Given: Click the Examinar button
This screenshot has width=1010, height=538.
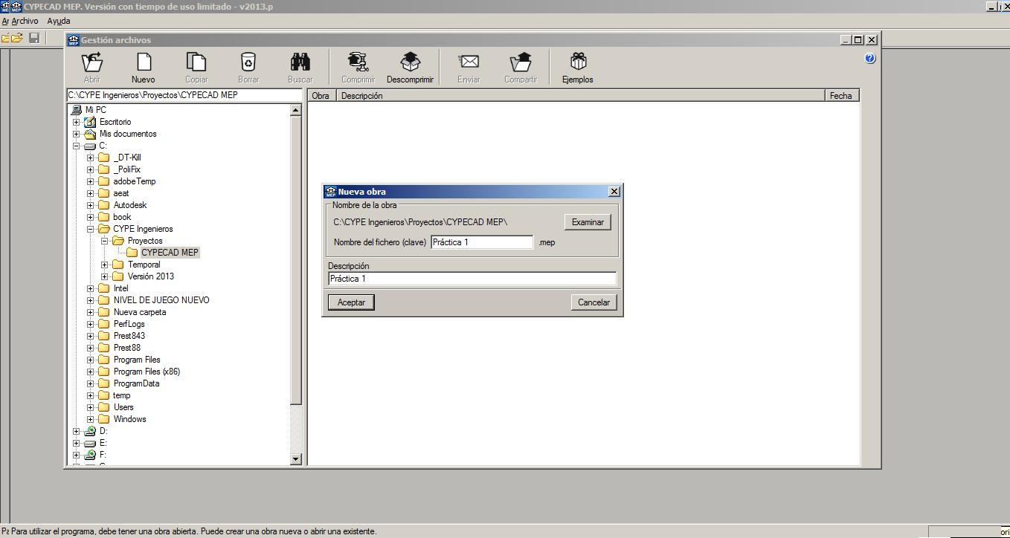Looking at the screenshot, I should (588, 222).
